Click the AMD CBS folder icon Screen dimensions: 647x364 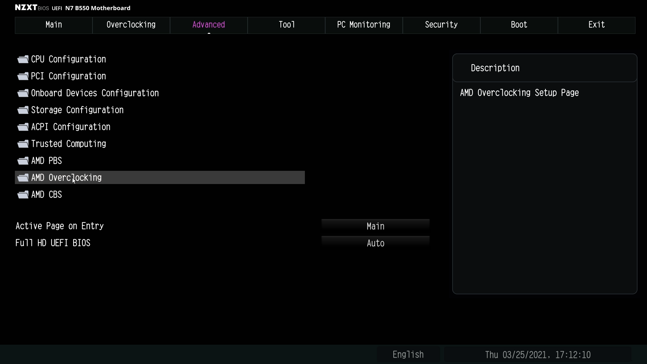(x=23, y=195)
